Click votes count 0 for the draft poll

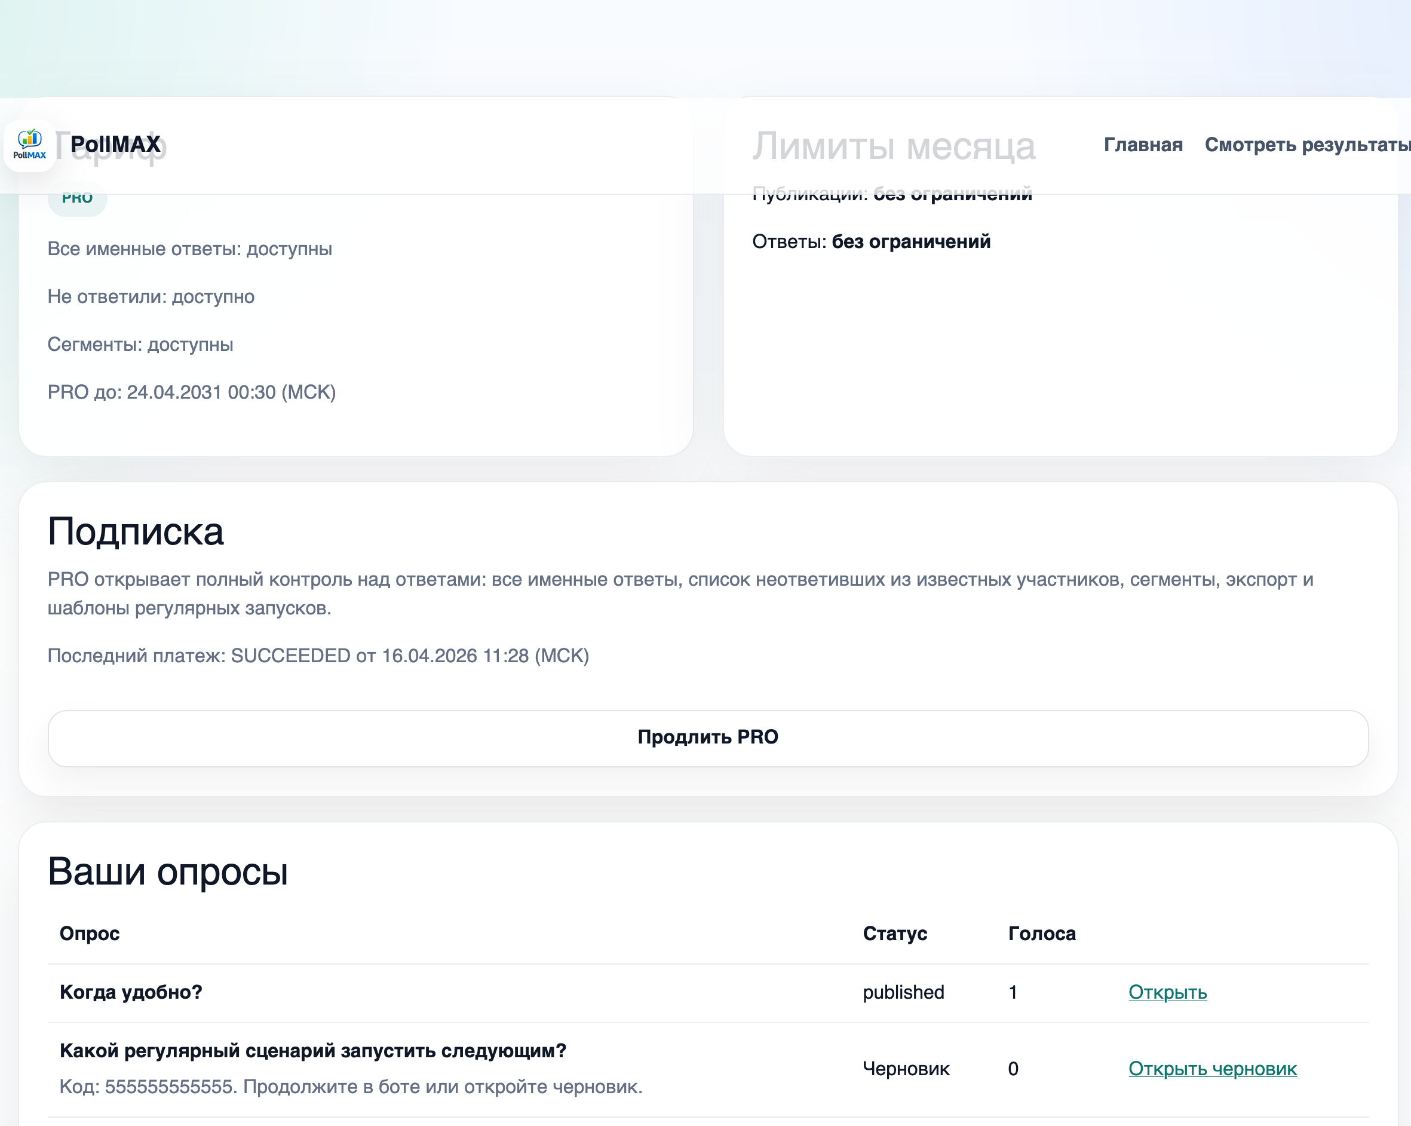click(x=1013, y=1069)
